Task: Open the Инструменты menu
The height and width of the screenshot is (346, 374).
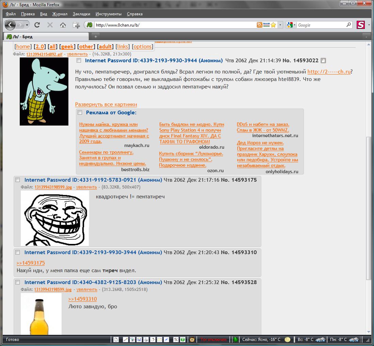Action: [x=109, y=14]
